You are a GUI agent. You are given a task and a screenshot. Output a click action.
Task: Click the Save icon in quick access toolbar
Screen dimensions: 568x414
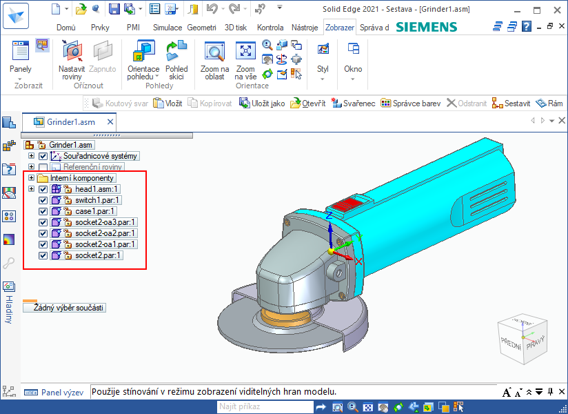pyautogui.click(x=114, y=9)
